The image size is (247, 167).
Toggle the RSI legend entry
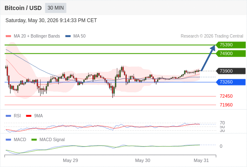[x=13, y=116]
